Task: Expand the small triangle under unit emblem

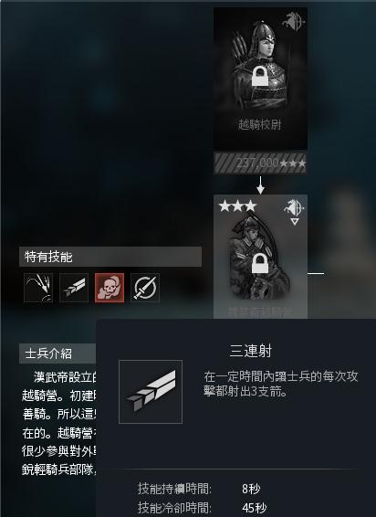Action: [x=295, y=222]
